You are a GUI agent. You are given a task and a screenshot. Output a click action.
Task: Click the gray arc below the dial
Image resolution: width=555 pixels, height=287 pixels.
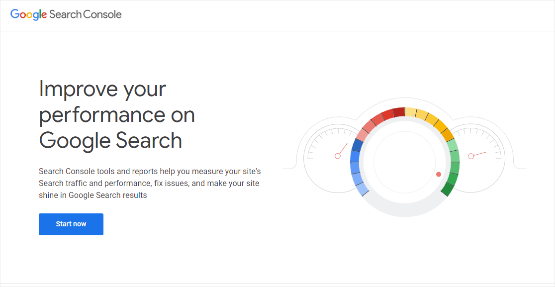405,210
